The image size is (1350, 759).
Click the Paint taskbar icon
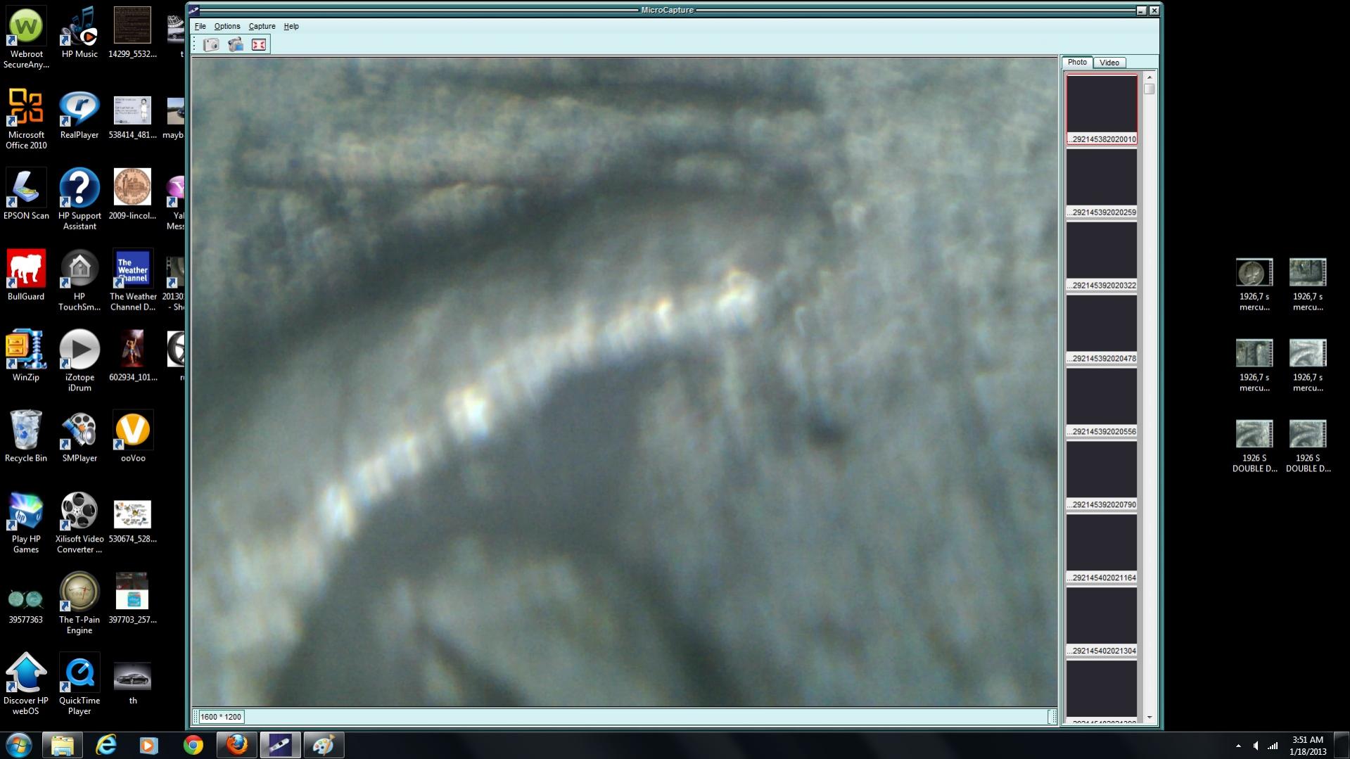pyautogui.click(x=323, y=745)
